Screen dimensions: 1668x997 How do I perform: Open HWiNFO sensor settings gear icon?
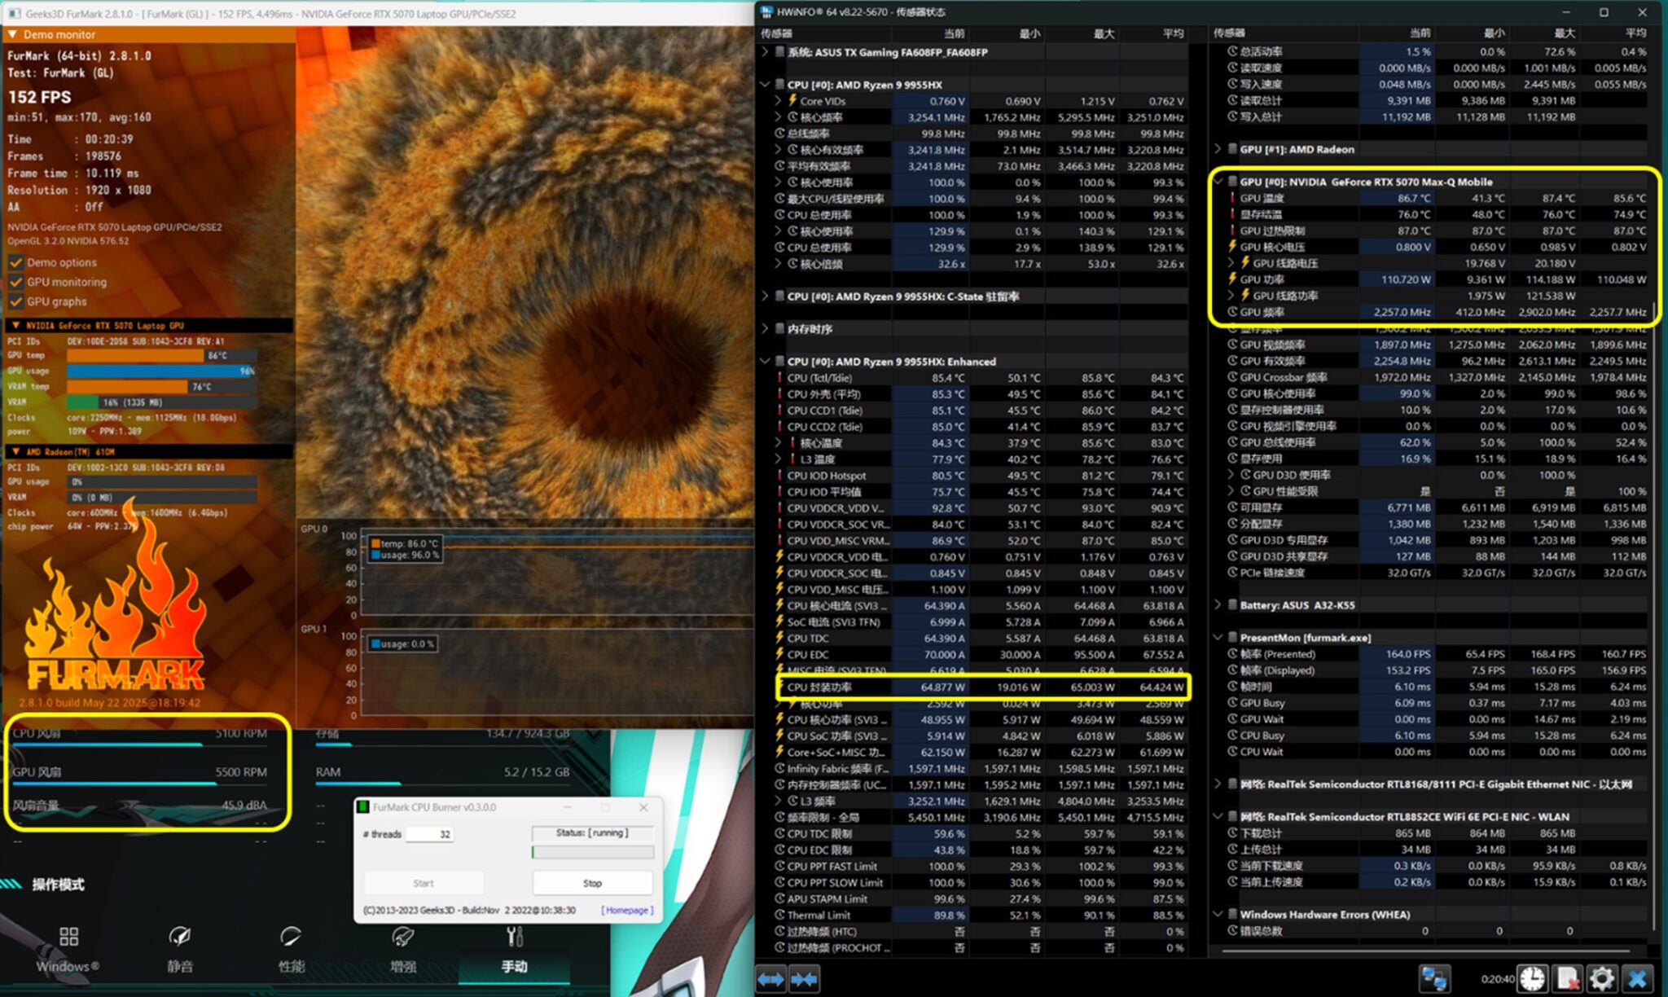pos(1602,978)
